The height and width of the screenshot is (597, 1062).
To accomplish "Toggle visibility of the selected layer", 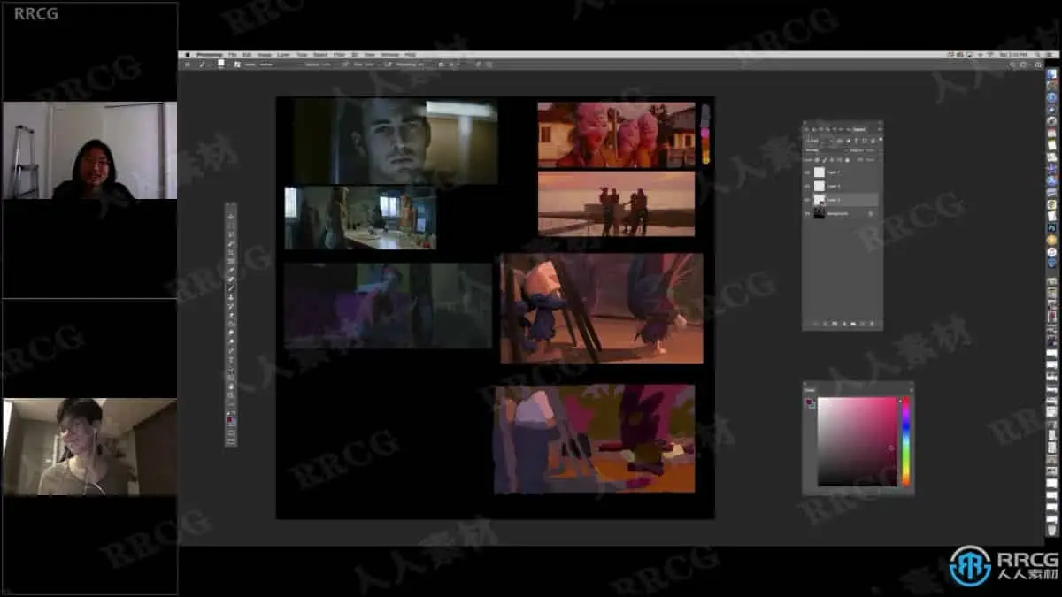I will click(x=808, y=200).
